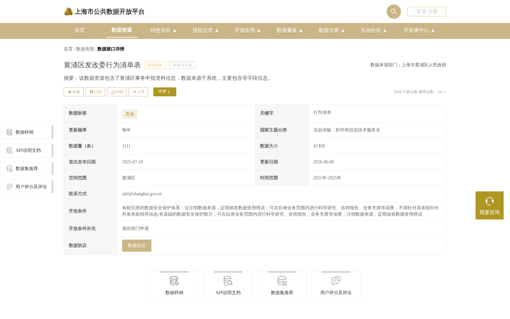Viewport: 510px width, 319px height.
Task: Click the 我要咨询 label
Action: (490, 212)
